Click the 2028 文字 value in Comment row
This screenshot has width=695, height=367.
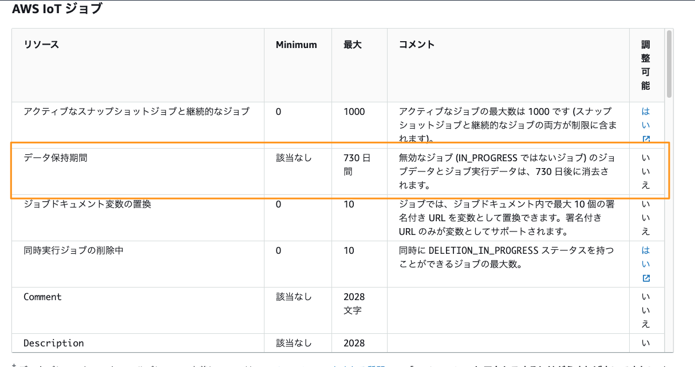pyautogui.click(x=354, y=304)
